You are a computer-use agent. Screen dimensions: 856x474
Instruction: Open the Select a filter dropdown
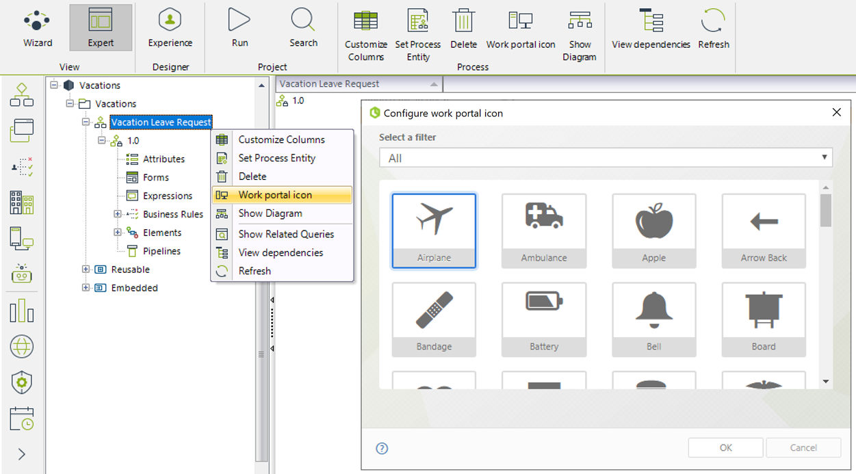click(606, 158)
